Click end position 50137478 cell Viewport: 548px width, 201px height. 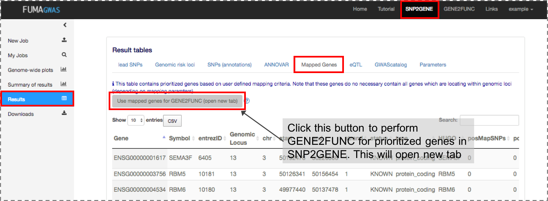(325, 190)
